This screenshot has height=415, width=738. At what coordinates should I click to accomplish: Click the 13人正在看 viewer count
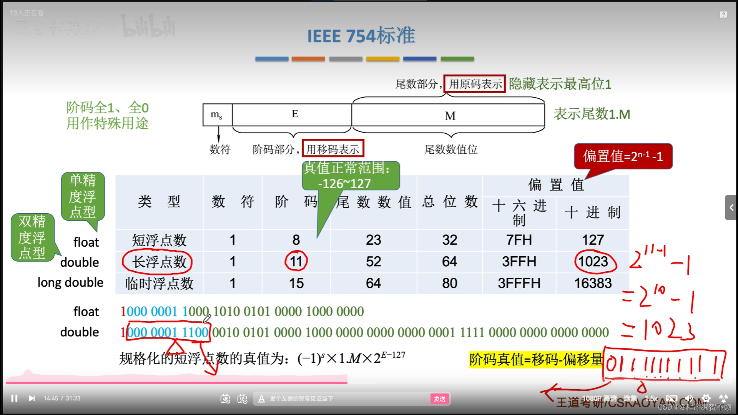27,13
